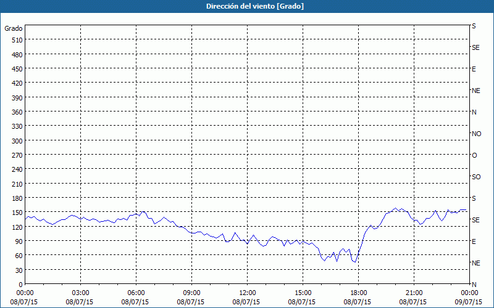
Task: Click the wind direction peak just after 20:00
Action: (x=396, y=208)
